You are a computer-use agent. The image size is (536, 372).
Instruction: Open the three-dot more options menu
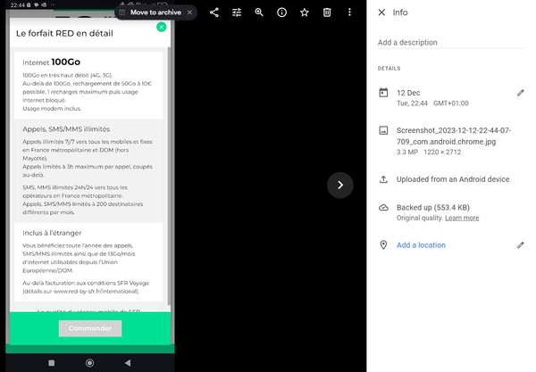[349, 12]
